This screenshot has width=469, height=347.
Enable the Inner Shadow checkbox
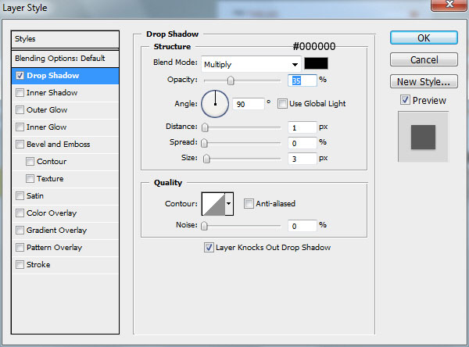(x=20, y=93)
